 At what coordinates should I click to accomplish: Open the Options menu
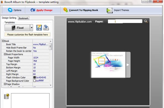[x=15, y=10]
